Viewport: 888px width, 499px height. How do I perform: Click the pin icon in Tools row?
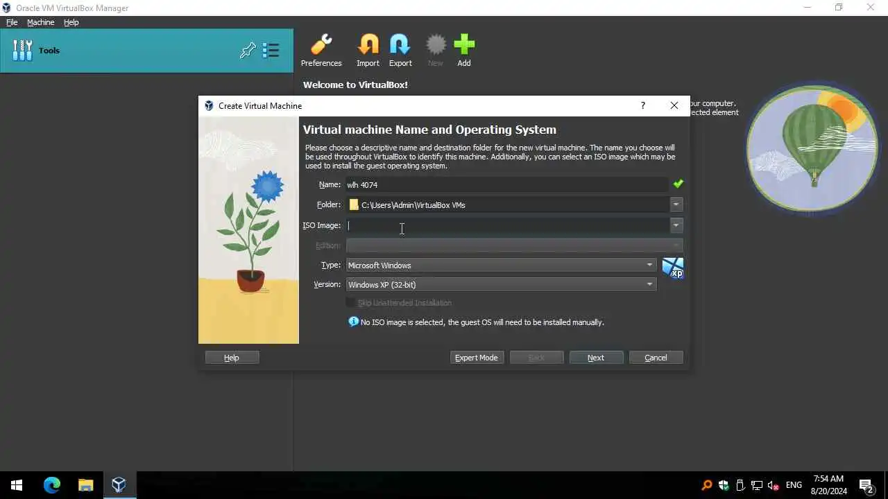pyautogui.click(x=248, y=51)
